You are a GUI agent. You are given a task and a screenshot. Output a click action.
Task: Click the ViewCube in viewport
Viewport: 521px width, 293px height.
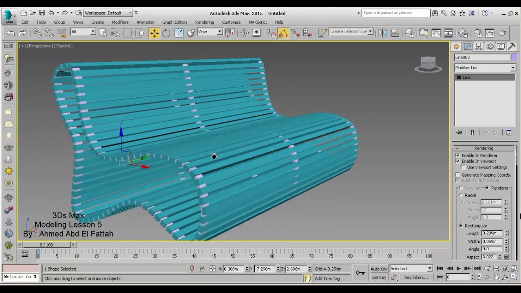pyautogui.click(x=428, y=64)
